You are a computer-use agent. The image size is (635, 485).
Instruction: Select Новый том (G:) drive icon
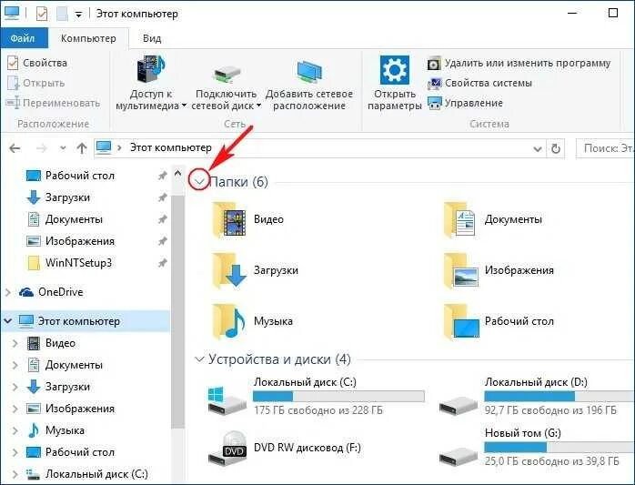tap(459, 456)
